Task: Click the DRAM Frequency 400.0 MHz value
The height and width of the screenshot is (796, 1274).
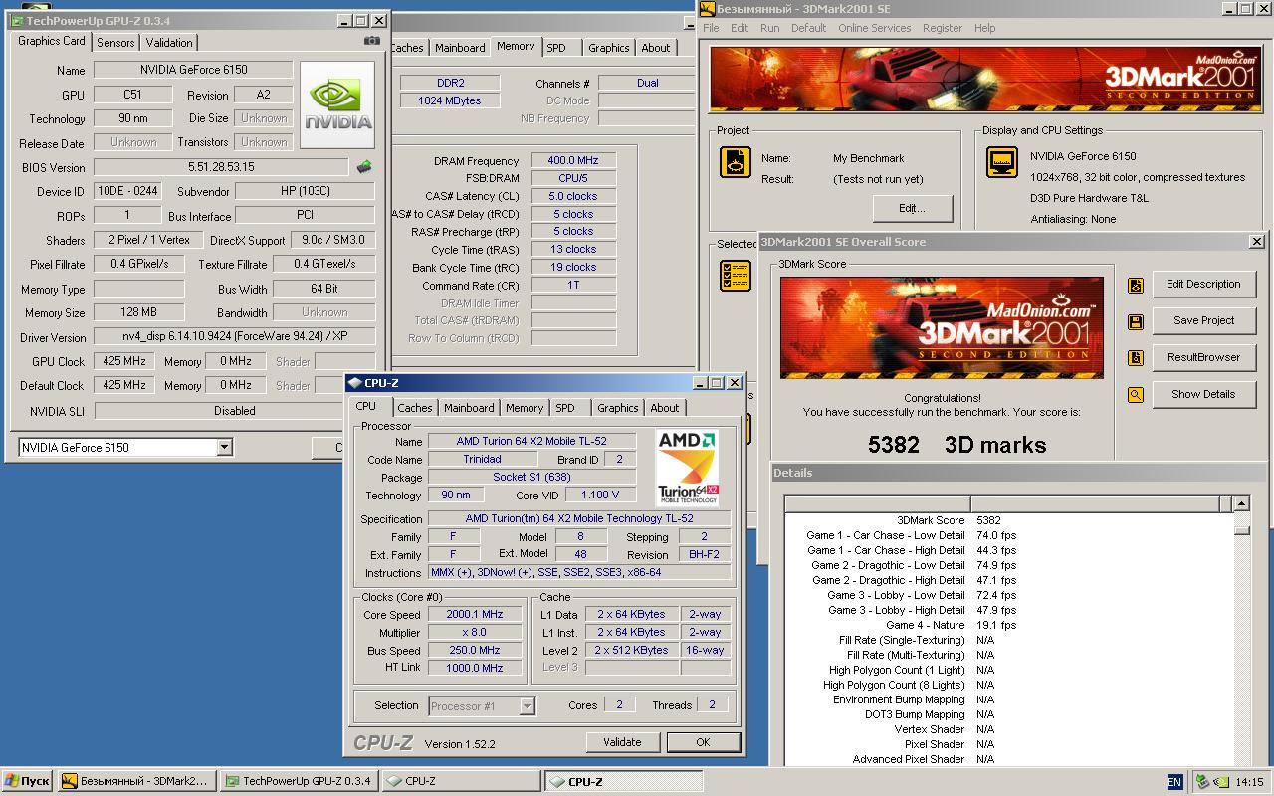Action: coord(574,161)
